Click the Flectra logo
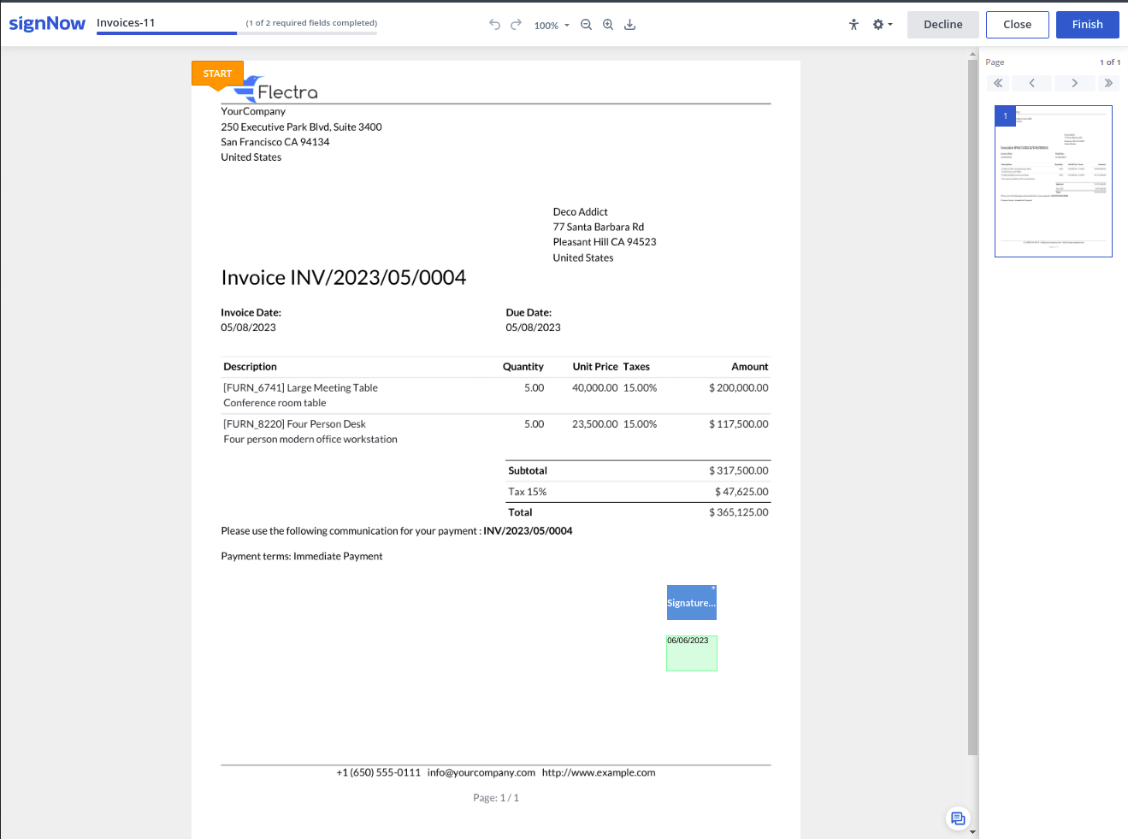The height and width of the screenshot is (839, 1128). coord(275,89)
